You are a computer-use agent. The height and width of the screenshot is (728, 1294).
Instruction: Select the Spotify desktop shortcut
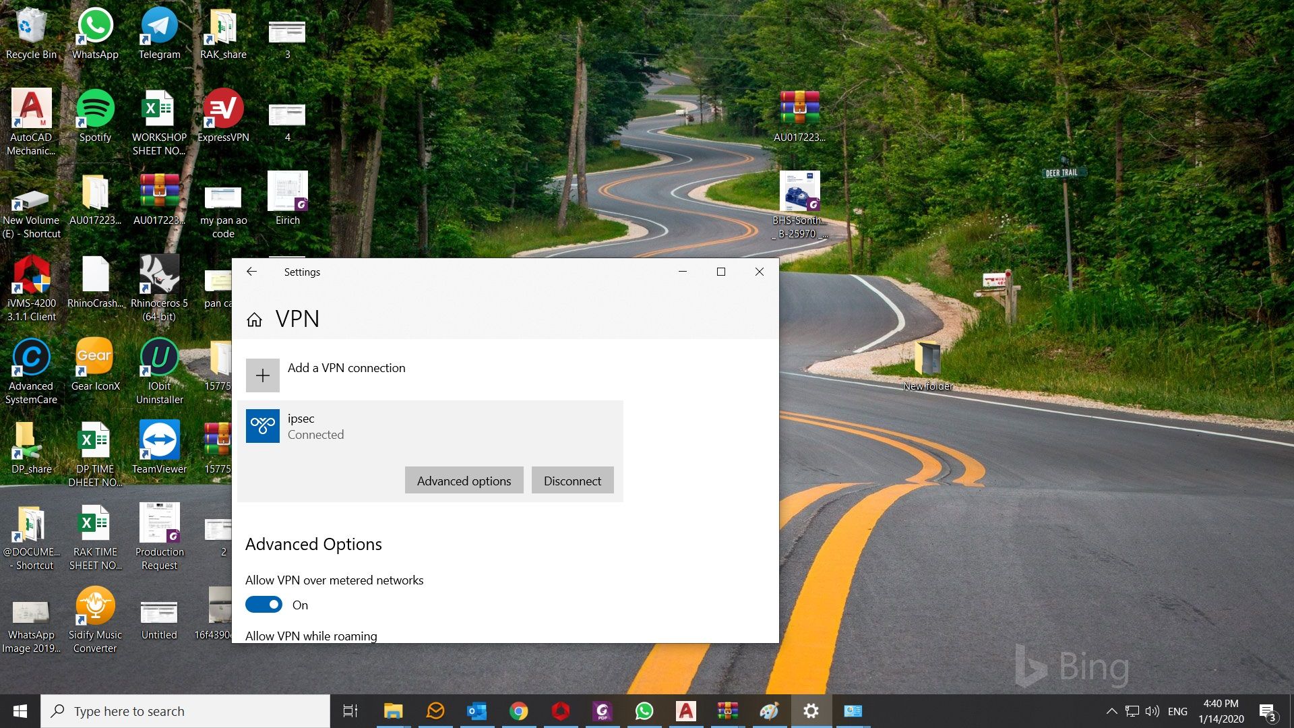pyautogui.click(x=95, y=116)
